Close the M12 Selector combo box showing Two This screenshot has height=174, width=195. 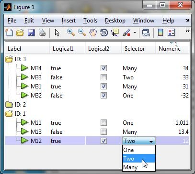tap(139, 141)
